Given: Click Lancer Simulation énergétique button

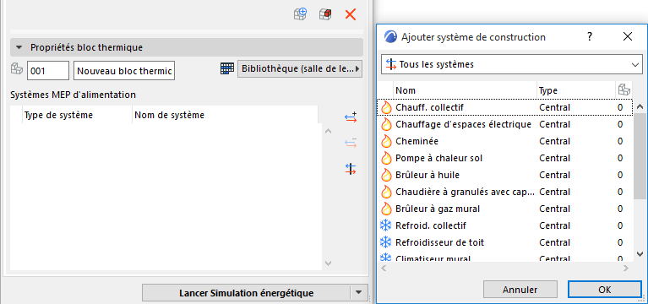Looking at the screenshot, I should point(246,293).
